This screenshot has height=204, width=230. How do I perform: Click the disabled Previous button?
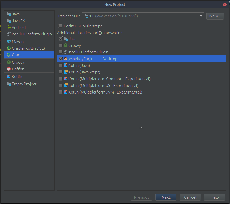click(x=141, y=197)
